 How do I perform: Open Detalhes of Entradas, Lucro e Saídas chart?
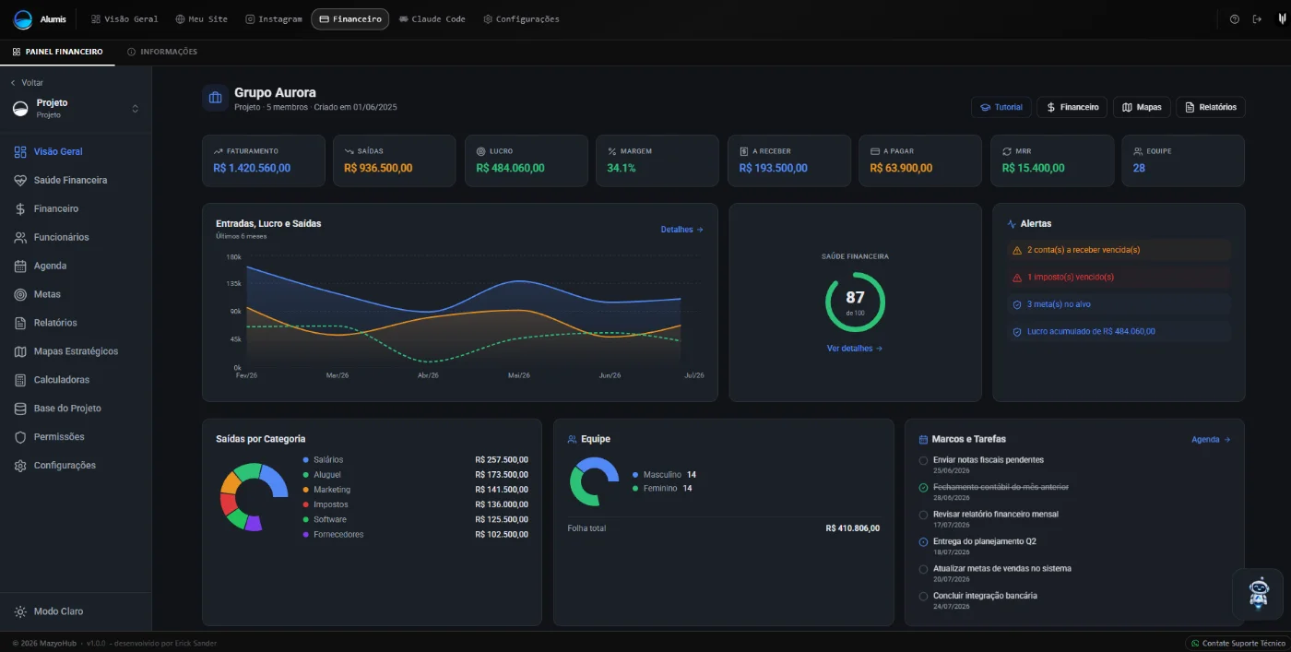pyautogui.click(x=682, y=230)
